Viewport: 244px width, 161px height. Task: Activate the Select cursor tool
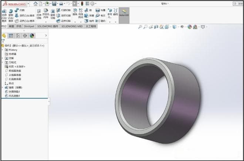[75, 4]
